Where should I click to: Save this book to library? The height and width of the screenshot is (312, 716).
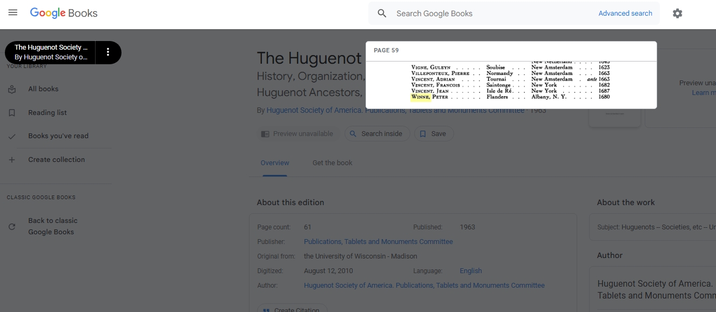pos(433,134)
